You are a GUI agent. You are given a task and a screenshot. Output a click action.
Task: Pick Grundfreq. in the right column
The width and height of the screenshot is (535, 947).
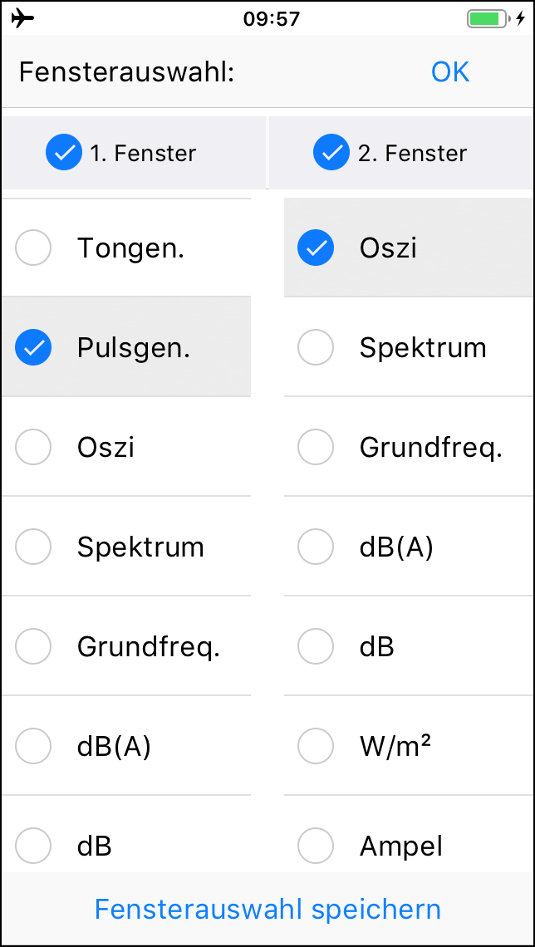(316, 447)
